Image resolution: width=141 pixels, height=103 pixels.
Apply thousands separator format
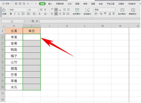105,14
